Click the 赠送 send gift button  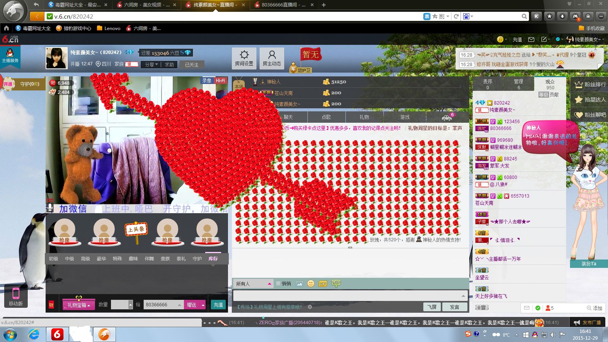192,305
